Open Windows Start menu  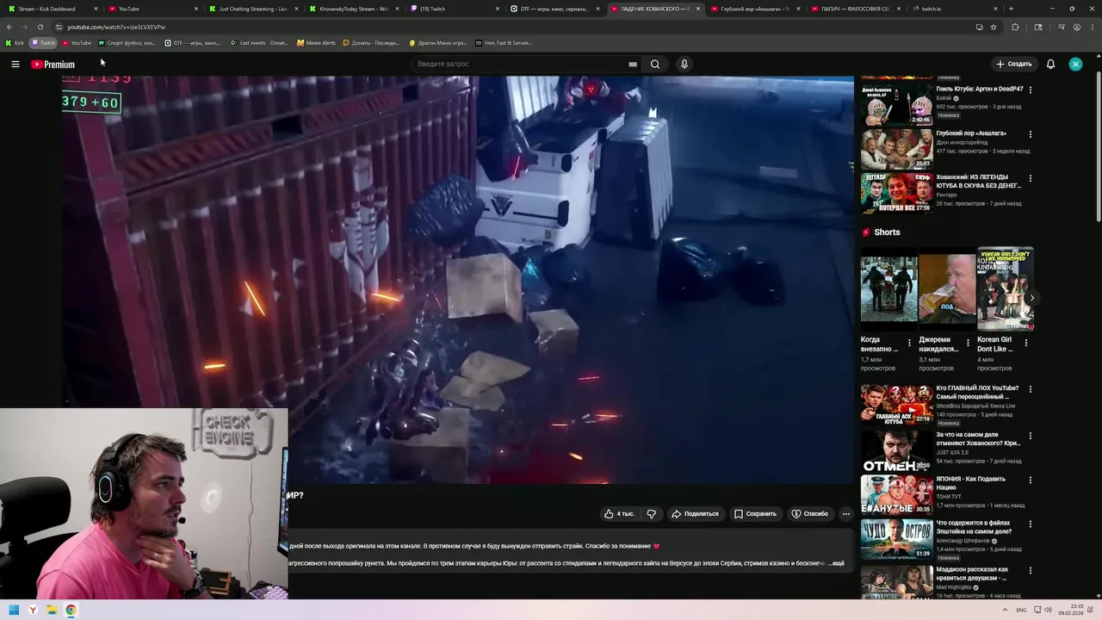pyautogui.click(x=14, y=611)
